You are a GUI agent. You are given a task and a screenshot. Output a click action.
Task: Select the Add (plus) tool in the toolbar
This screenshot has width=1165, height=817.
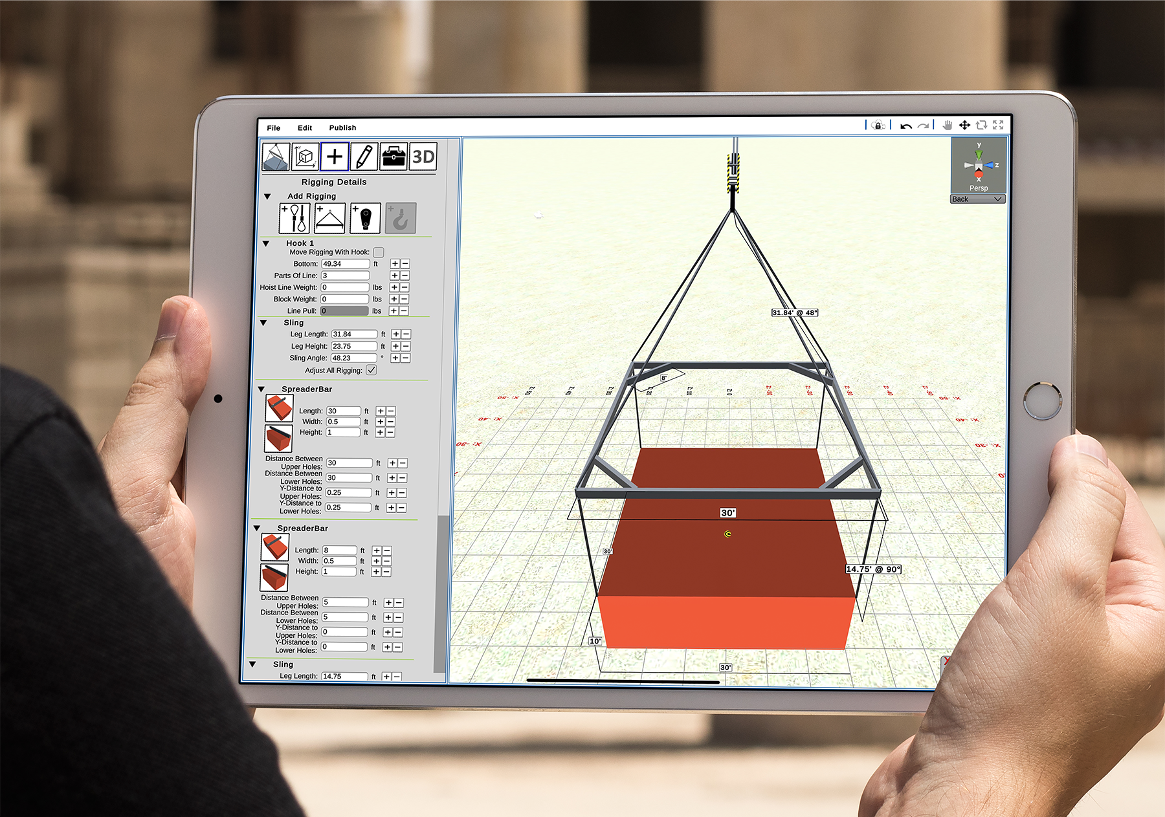tap(334, 157)
